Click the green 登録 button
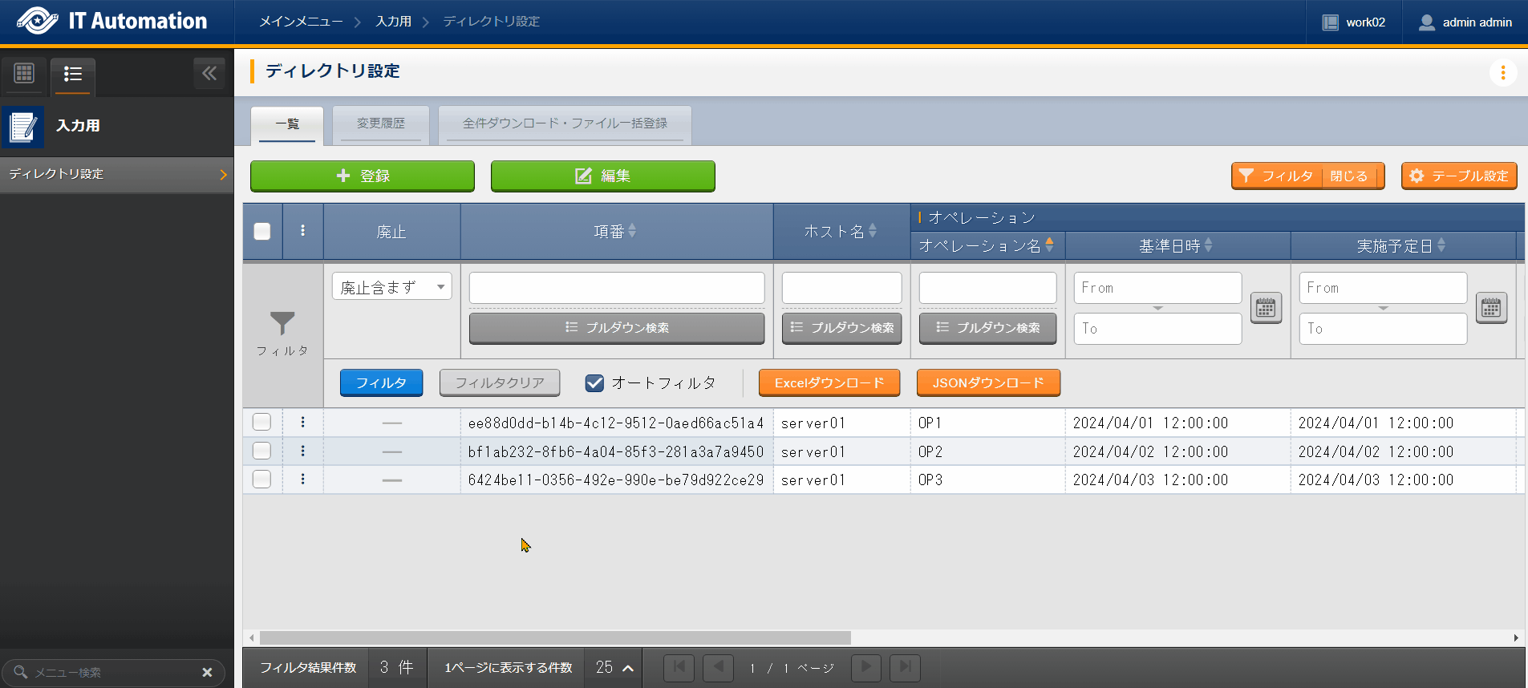This screenshot has height=688, width=1528. pos(363,176)
